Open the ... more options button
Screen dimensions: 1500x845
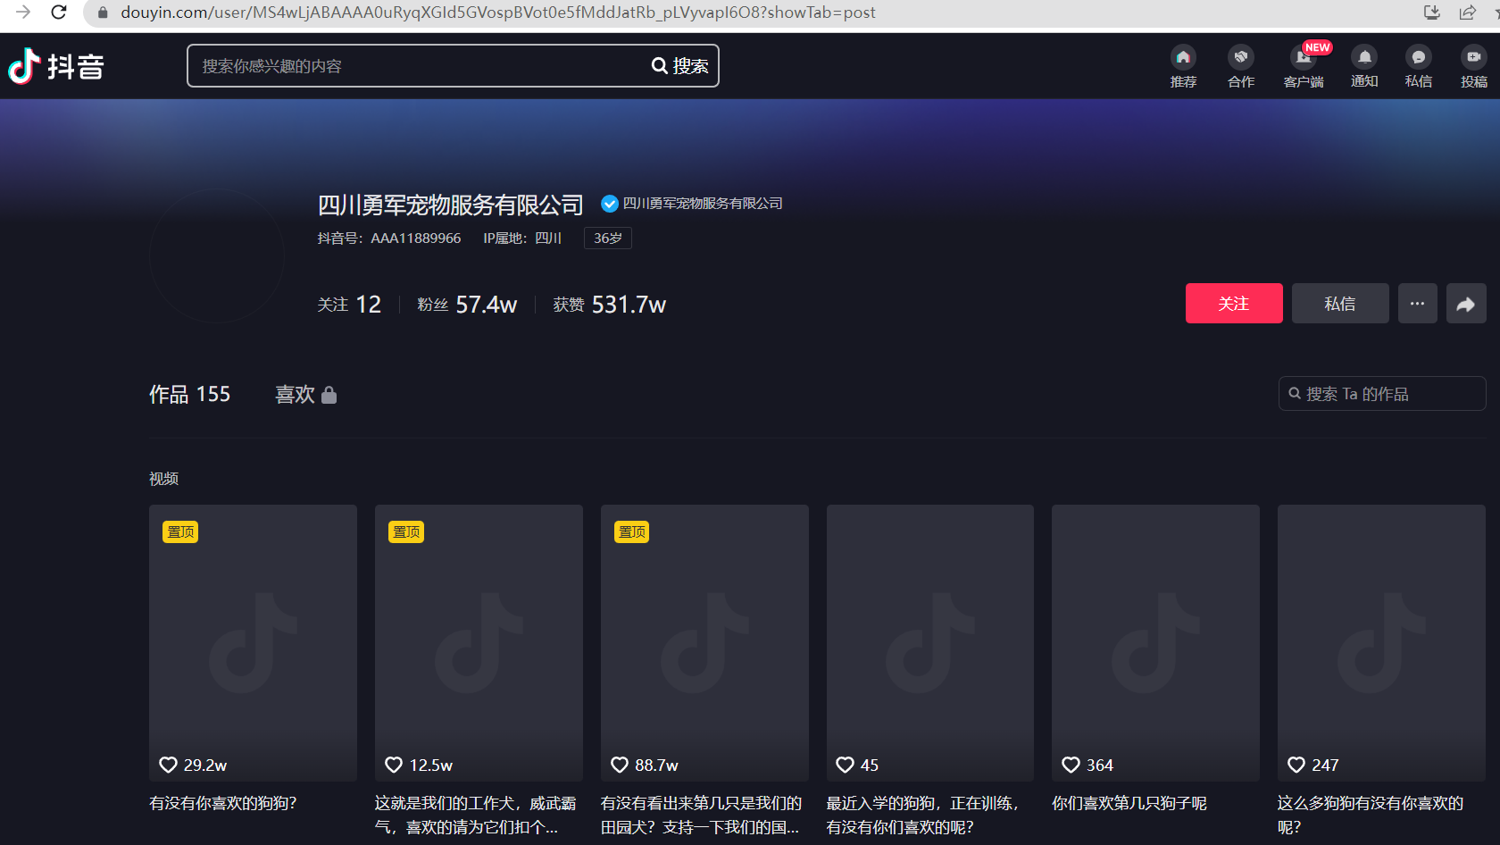[1417, 303]
